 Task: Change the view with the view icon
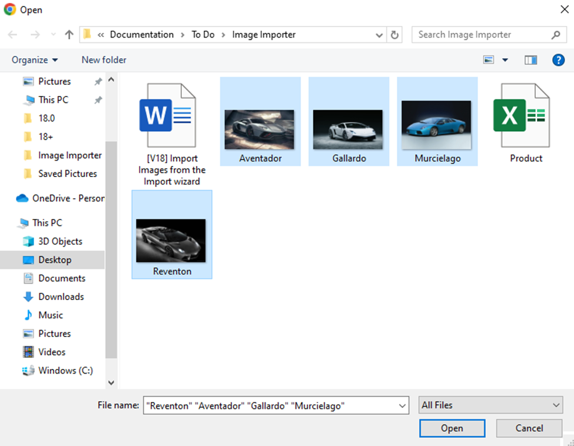(x=489, y=60)
